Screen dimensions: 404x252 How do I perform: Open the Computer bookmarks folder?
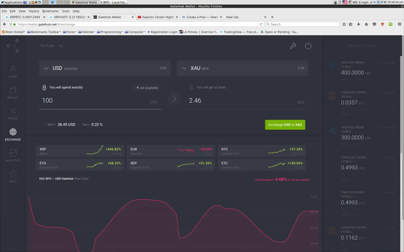coord(135,32)
